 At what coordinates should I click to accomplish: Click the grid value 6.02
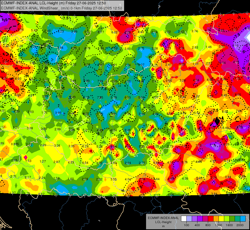pyautogui.click(x=114, y=32)
